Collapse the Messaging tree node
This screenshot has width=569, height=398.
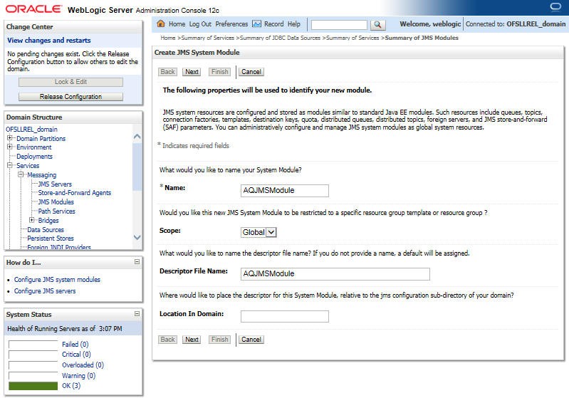pyautogui.click(x=21, y=174)
